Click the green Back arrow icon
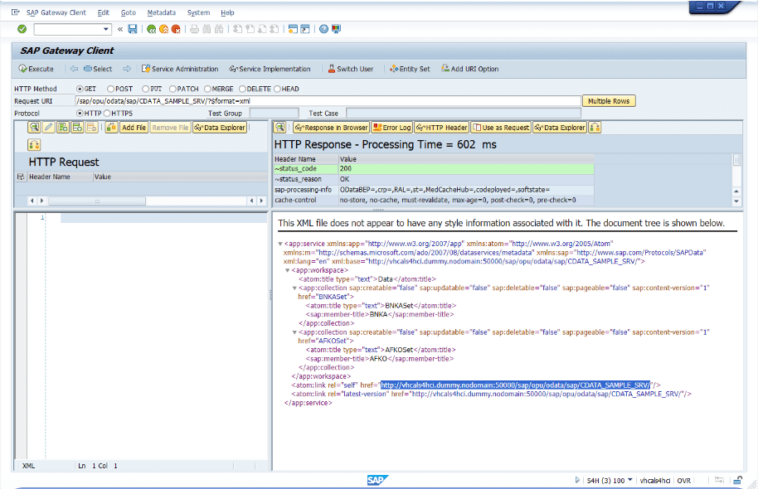Image resolution: width=758 pixels, height=489 pixels. 151,29
